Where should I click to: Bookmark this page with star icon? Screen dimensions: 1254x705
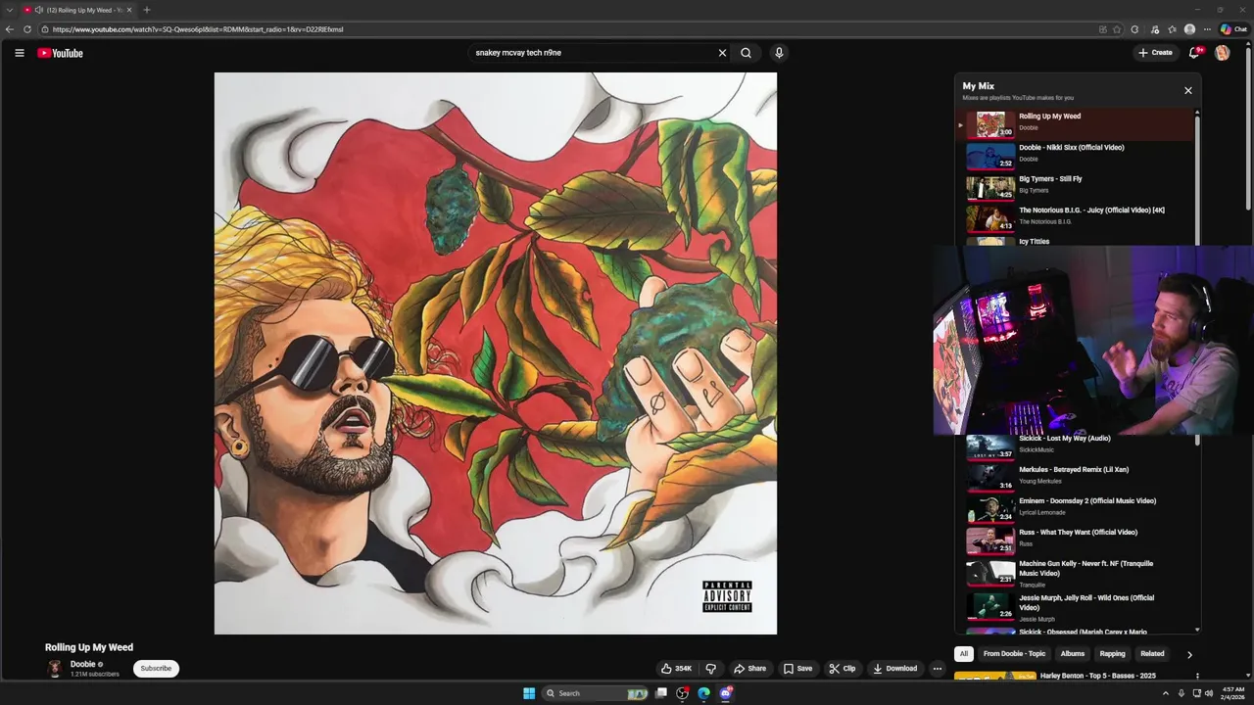click(1117, 29)
